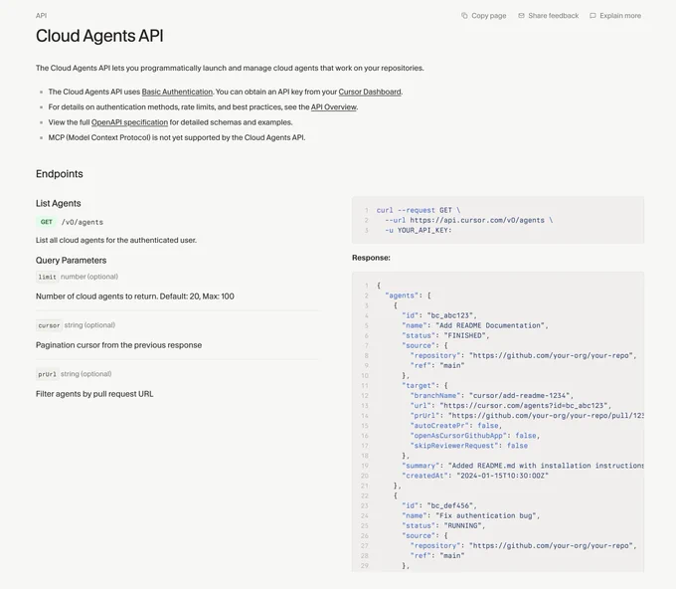The height and width of the screenshot is (589, 676).
Task: Click the Share feedback label
Action: point(553,16)
